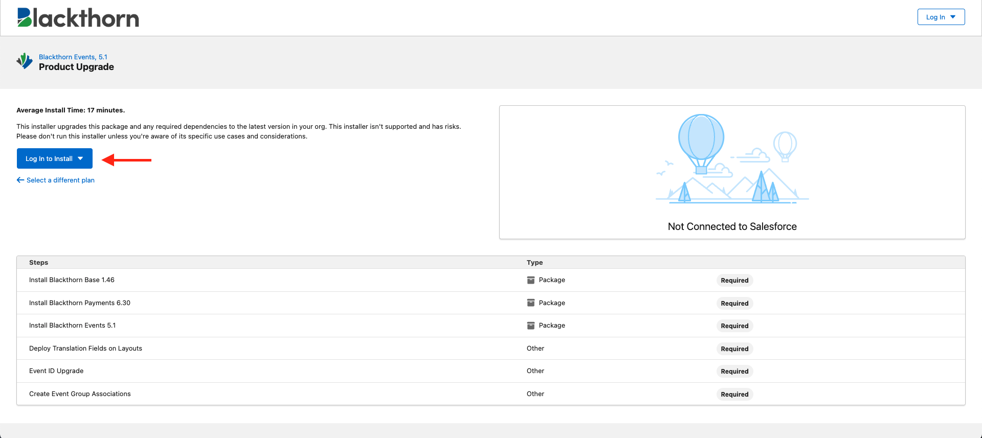
Task: Follow the Select a different plan link
Action: (60, 180)
